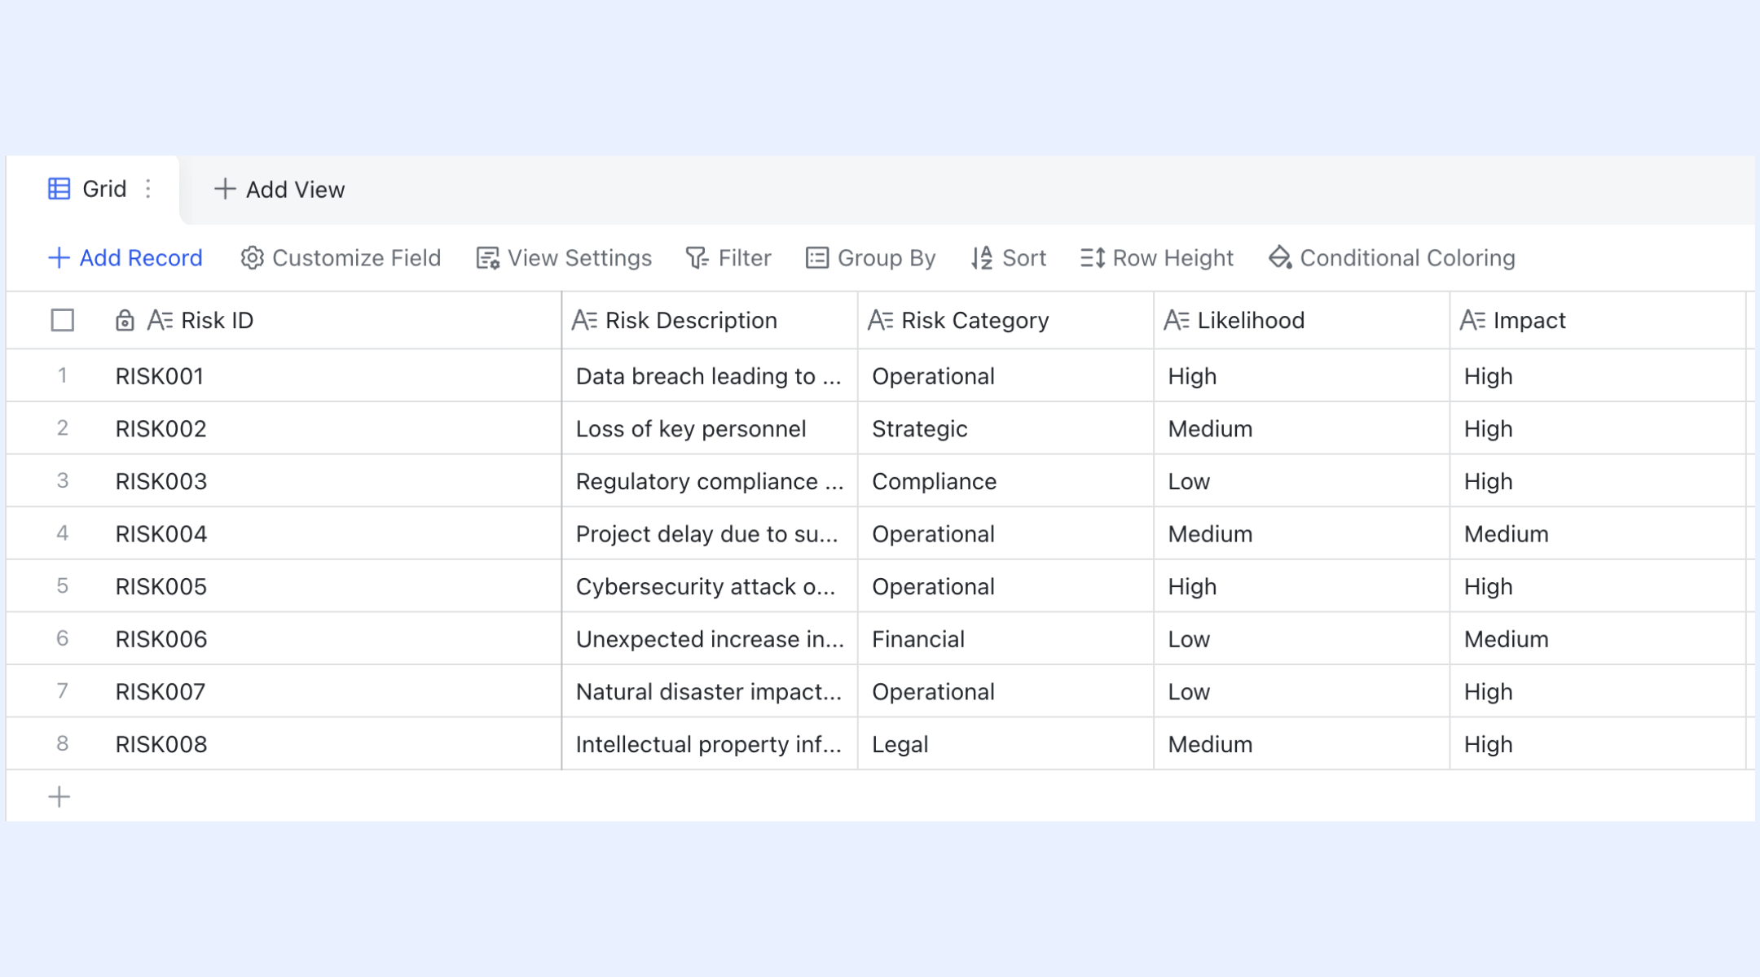
Task: Select the RISK004 cell
Action: 332,533
